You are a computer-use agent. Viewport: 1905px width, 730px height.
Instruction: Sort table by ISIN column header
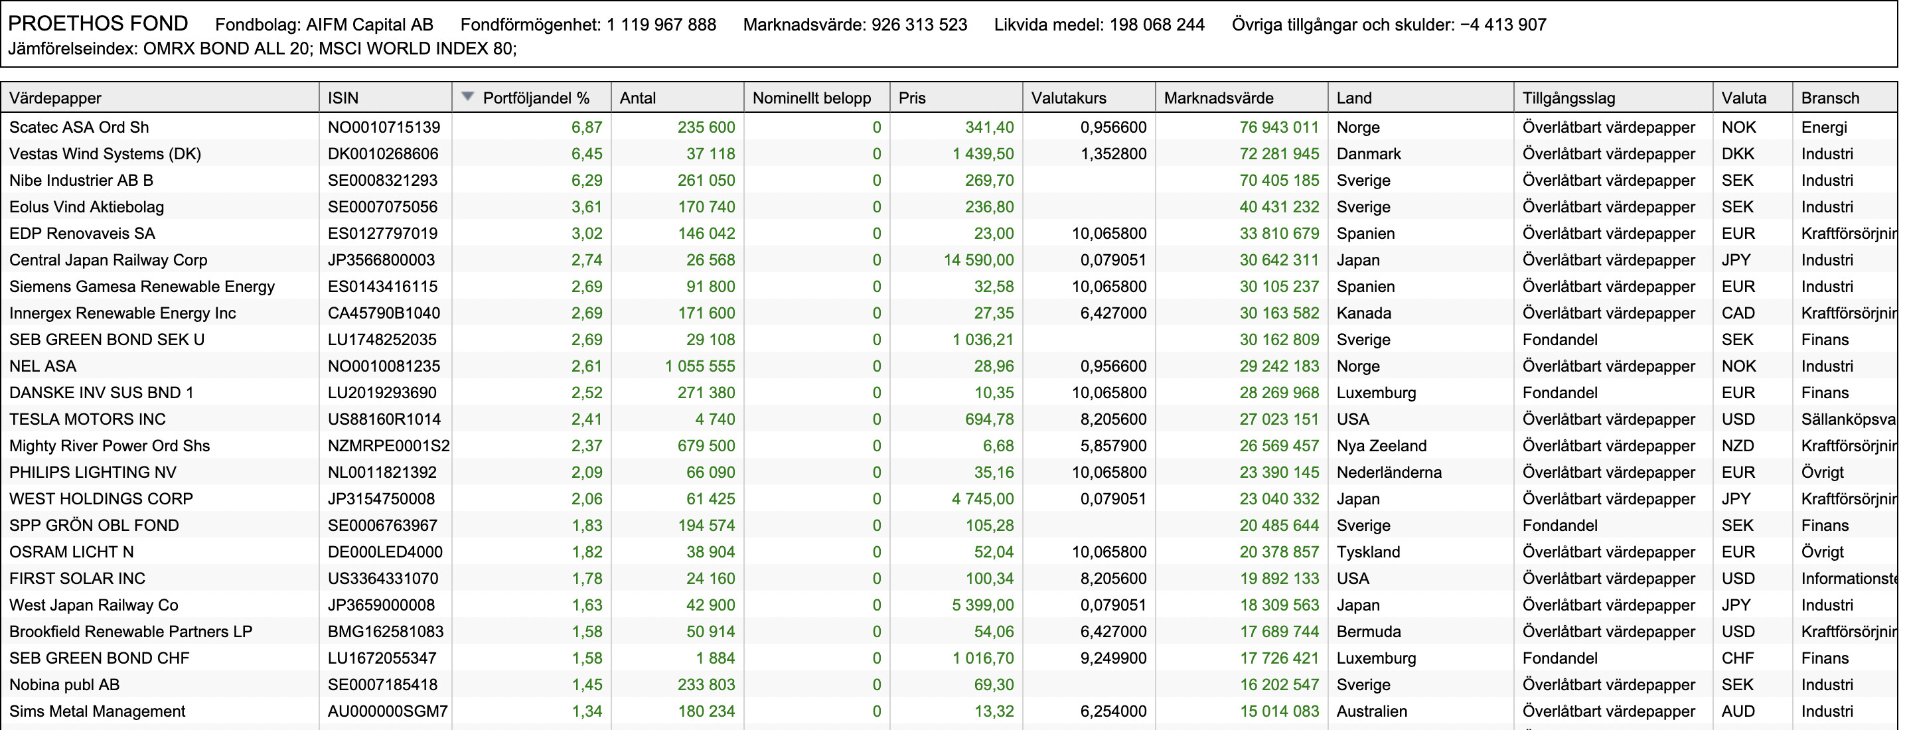(385, 98)
